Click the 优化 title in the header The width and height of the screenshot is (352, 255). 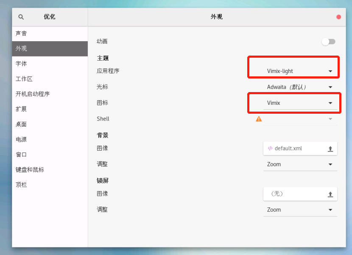coord(50,17)
